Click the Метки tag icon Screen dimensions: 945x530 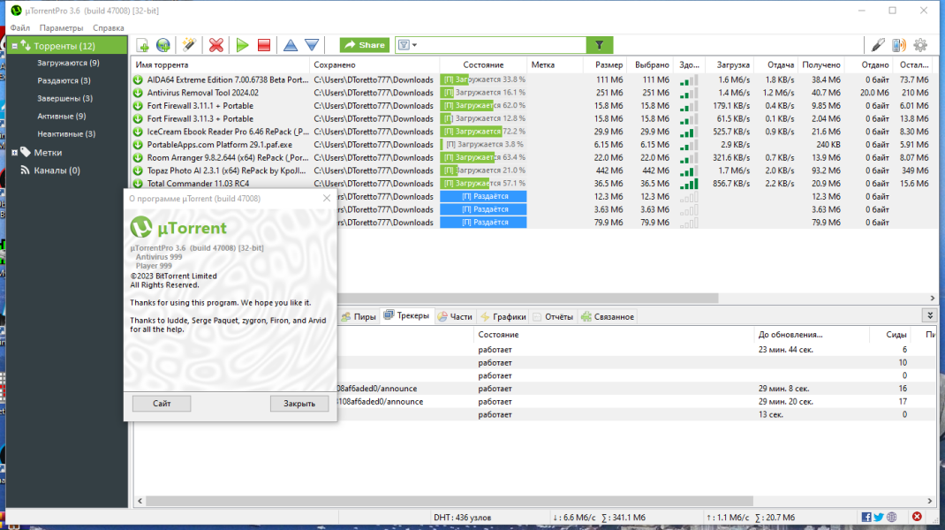click(x=26, y=153)
